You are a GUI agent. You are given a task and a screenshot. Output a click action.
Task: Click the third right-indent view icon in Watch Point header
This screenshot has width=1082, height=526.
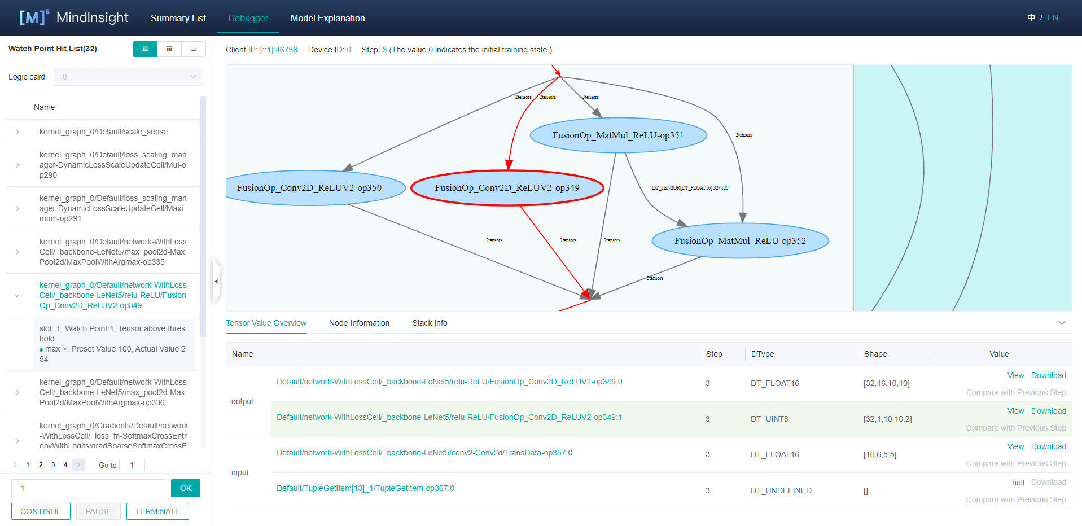194,49
